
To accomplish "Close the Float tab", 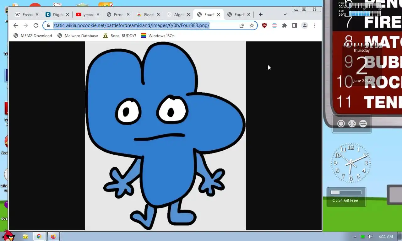I will pyautogui.click(x=158, y=14).
